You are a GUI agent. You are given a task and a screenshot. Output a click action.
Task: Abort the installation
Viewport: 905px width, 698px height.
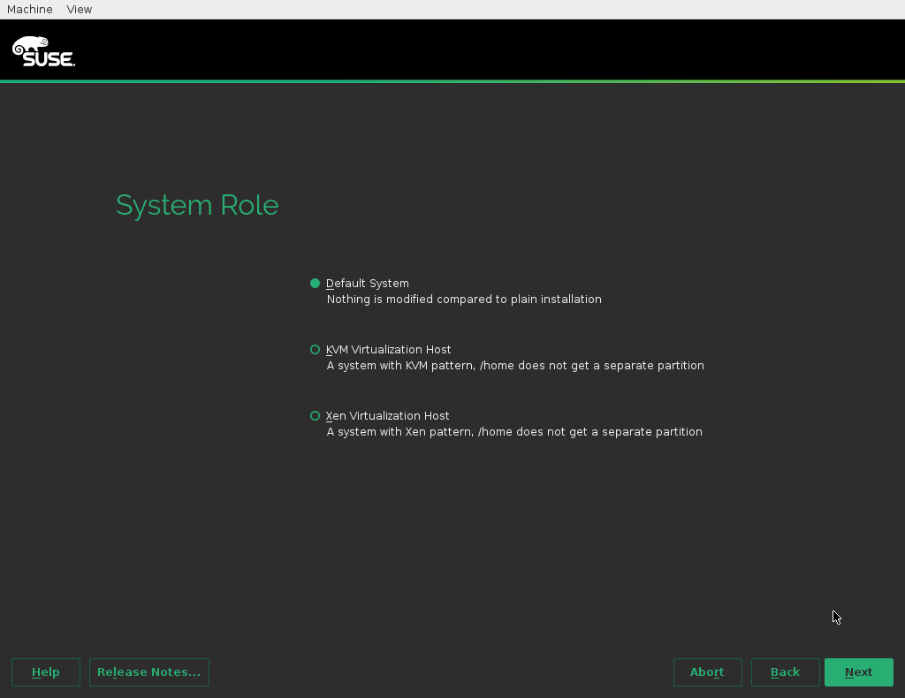pyautogui.click(x=707, y=672)
